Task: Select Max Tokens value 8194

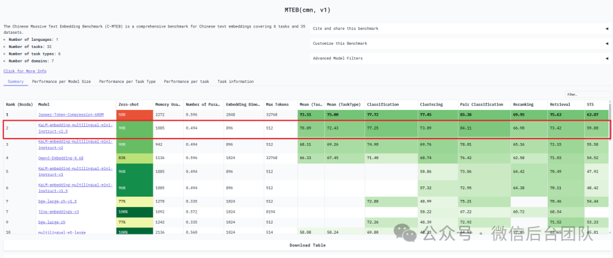Action: 280,211
